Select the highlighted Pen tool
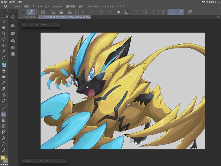The width and height of the screenshot is (221, 166). 4,65
